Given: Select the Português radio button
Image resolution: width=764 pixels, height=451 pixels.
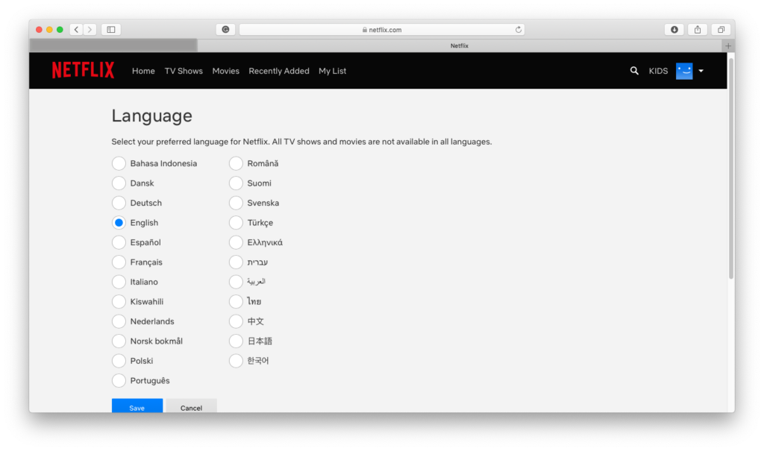Looking at the screenshot, I should click(x=119, y=381).
